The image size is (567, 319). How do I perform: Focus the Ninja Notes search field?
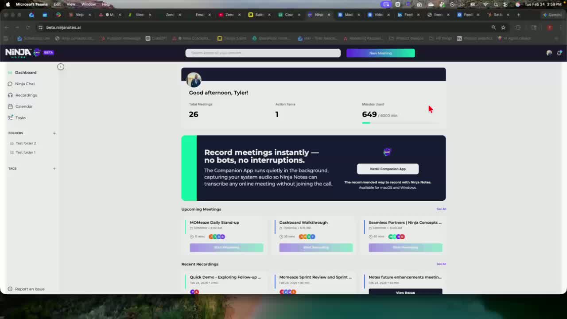click(x=263, y=53)
